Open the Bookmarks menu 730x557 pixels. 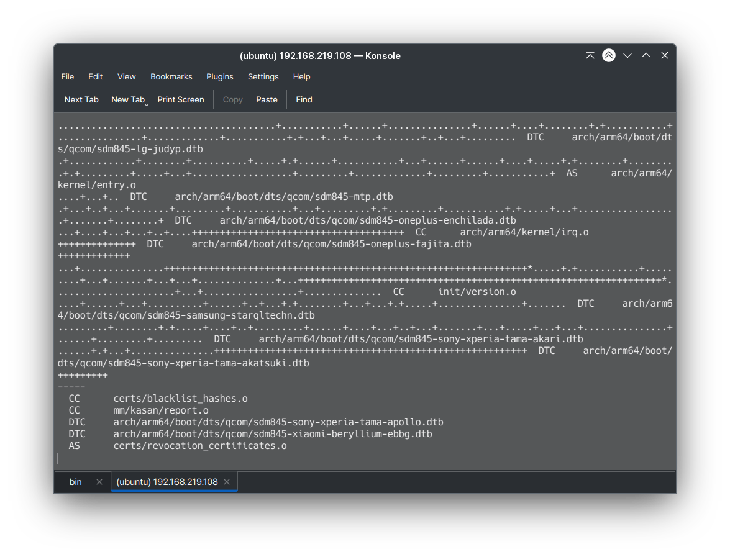(171, 77)
